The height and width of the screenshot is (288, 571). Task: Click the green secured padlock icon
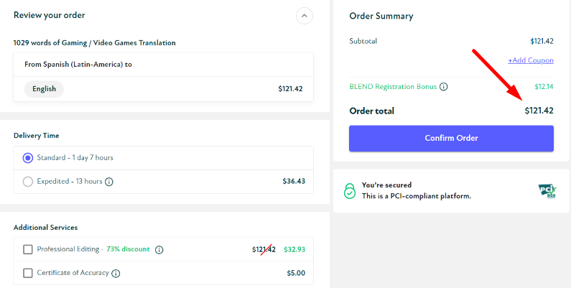pyautogui.click(x=349, y=190)
